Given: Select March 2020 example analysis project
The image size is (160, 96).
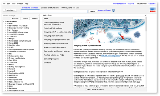Looking at the screenshot, I should [x=20, y=41].
